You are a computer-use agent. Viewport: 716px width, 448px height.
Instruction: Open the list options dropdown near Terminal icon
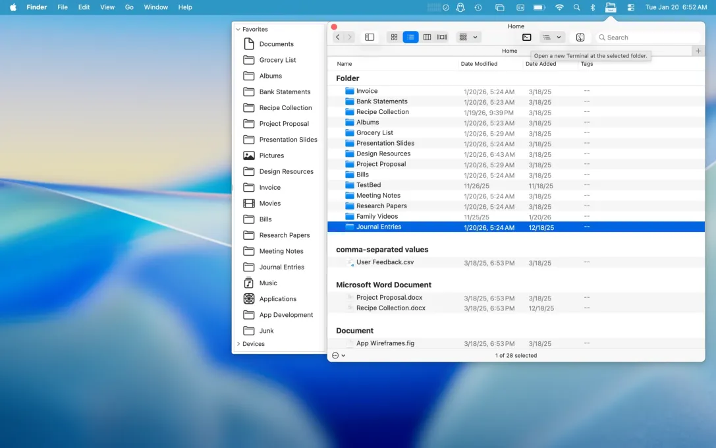click(551, 38)
